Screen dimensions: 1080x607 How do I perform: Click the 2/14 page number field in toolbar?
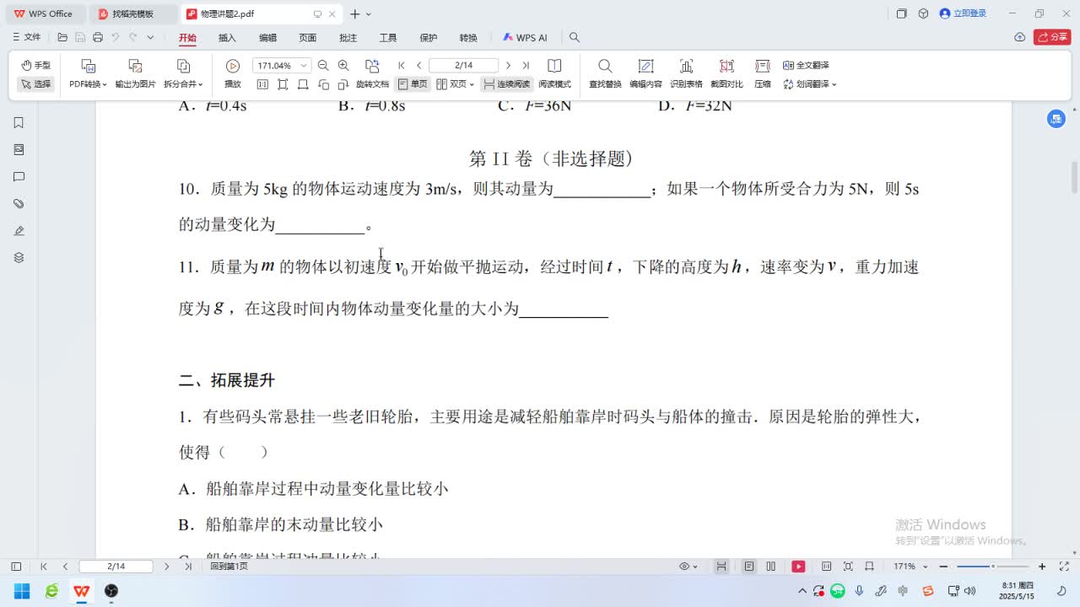point(463,65)
